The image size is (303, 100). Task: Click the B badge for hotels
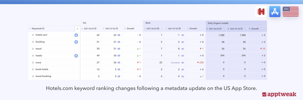click(x=76, y=56)
